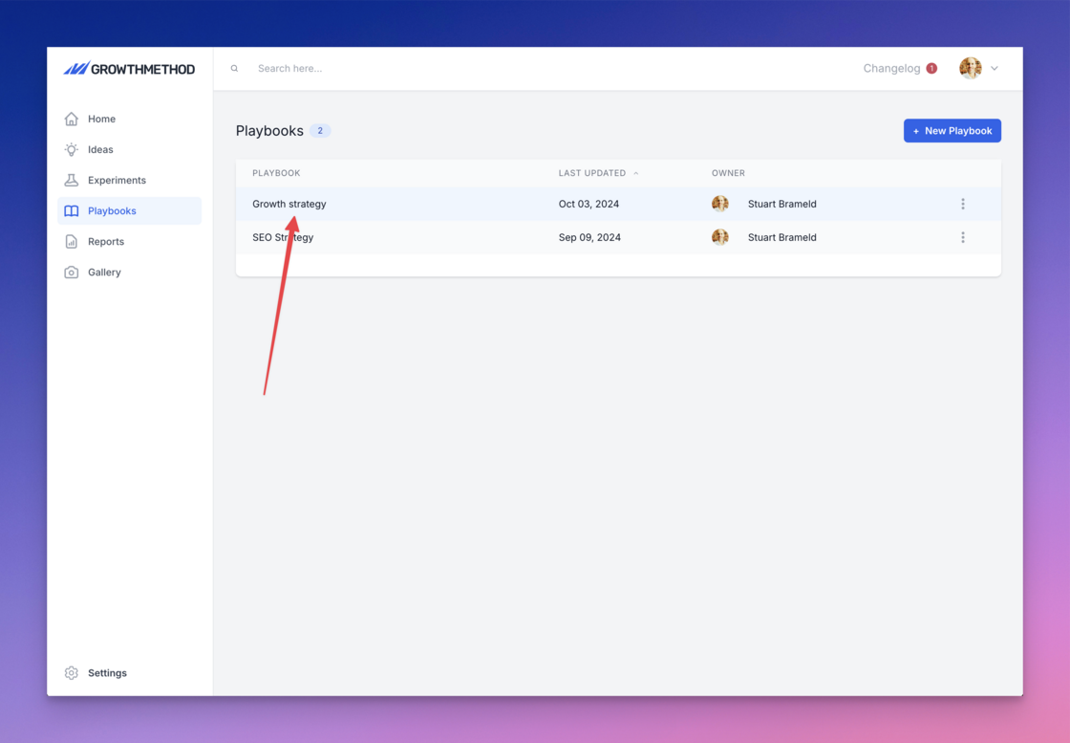Click the profile avatar in the top bar
1070x743 pixels.
coord(970,68)
